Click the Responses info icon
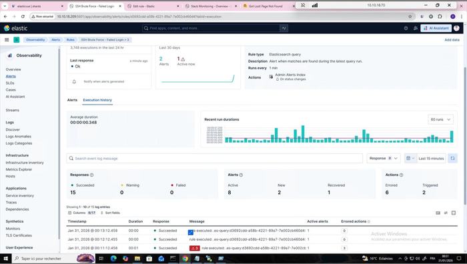467x264 pixels. pos(92,175)
